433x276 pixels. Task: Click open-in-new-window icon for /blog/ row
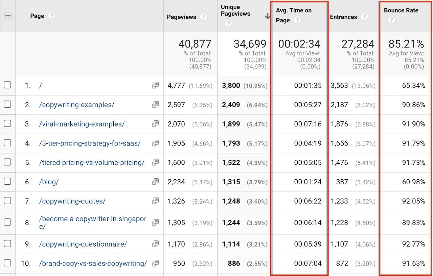[x=155, y=182]
